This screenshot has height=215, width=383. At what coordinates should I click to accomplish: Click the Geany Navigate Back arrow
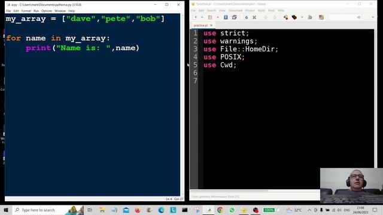click(x=266, y=17)
